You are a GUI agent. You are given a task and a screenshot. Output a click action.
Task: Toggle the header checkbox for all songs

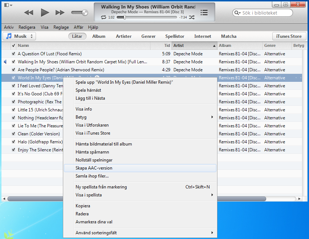coord(13,45)
